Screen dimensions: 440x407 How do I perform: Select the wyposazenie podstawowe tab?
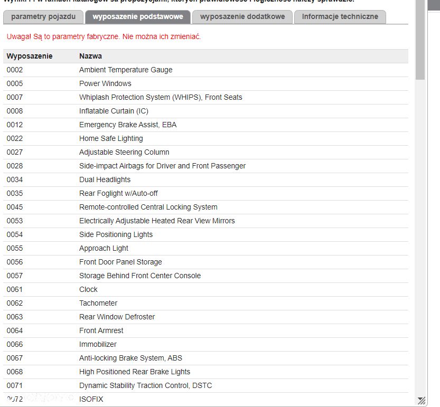(138, 17)
